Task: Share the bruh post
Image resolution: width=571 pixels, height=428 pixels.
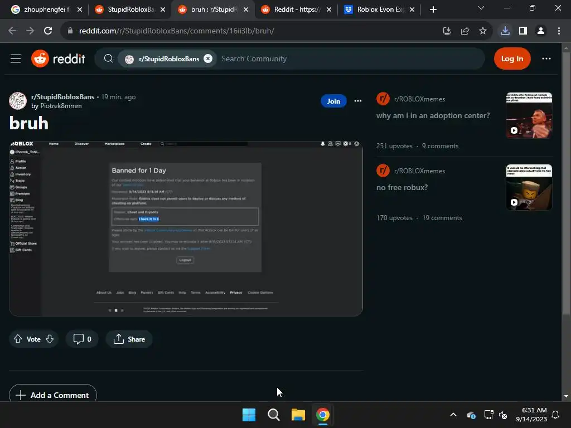Action: click(x=129, y=339)
